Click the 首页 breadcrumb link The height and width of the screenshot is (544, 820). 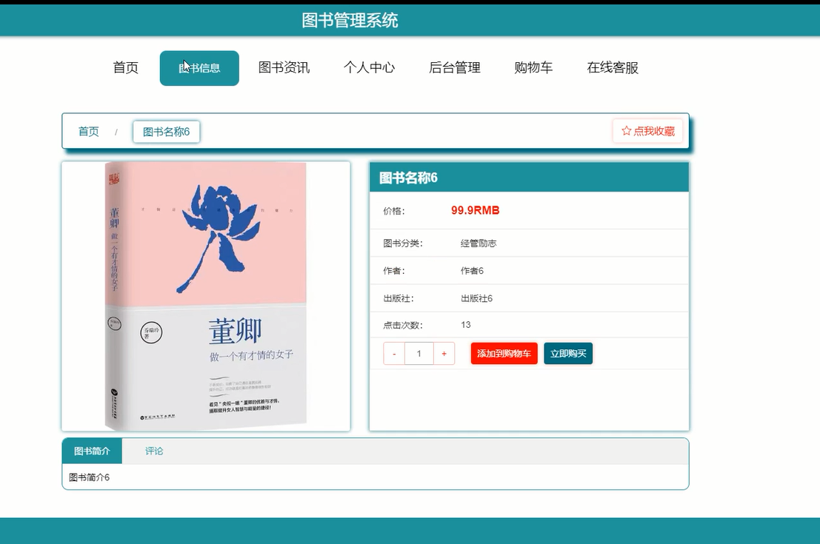click(88, 132)
